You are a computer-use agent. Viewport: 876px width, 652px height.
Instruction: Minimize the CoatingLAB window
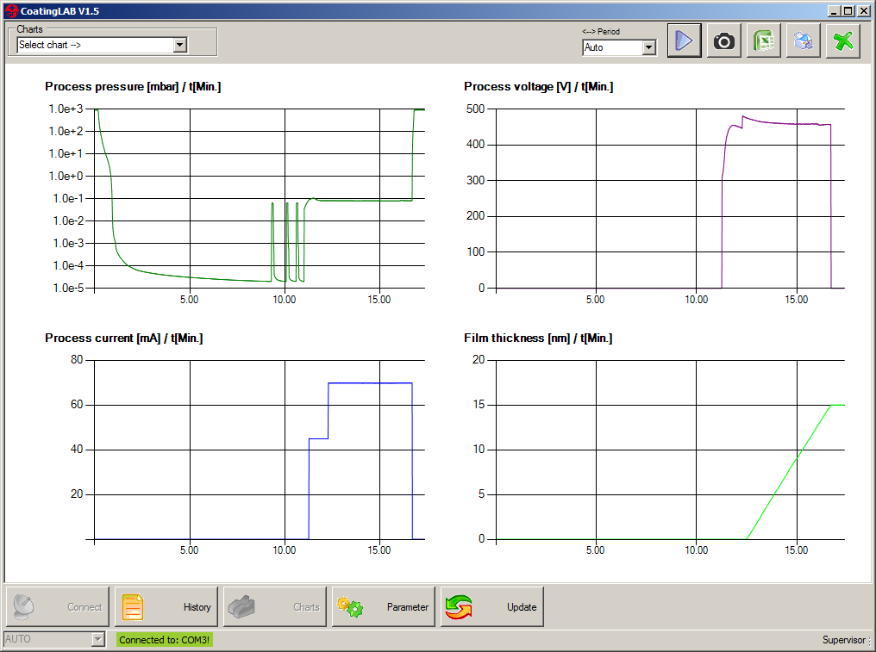point(834,10)
